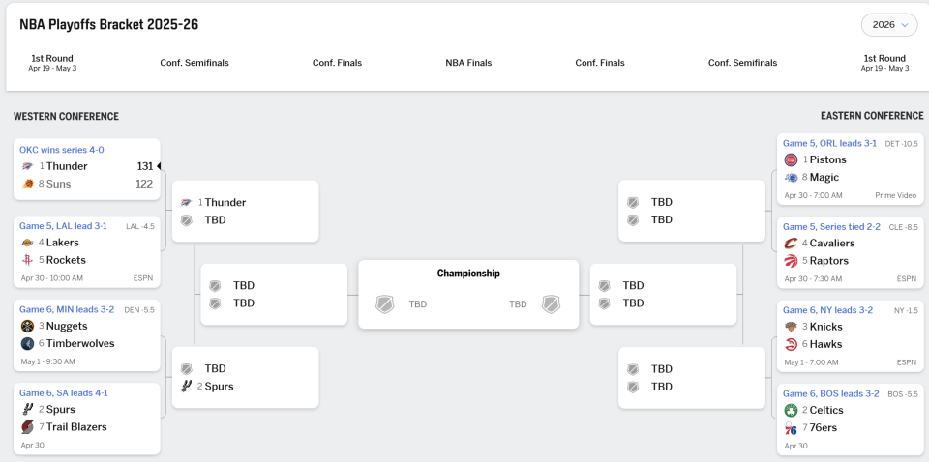Open 'Game 5, LAL lead 3-1' link
Image resolution: width=929 pixels, height=462 pixels.
click(x=64, y=226)
